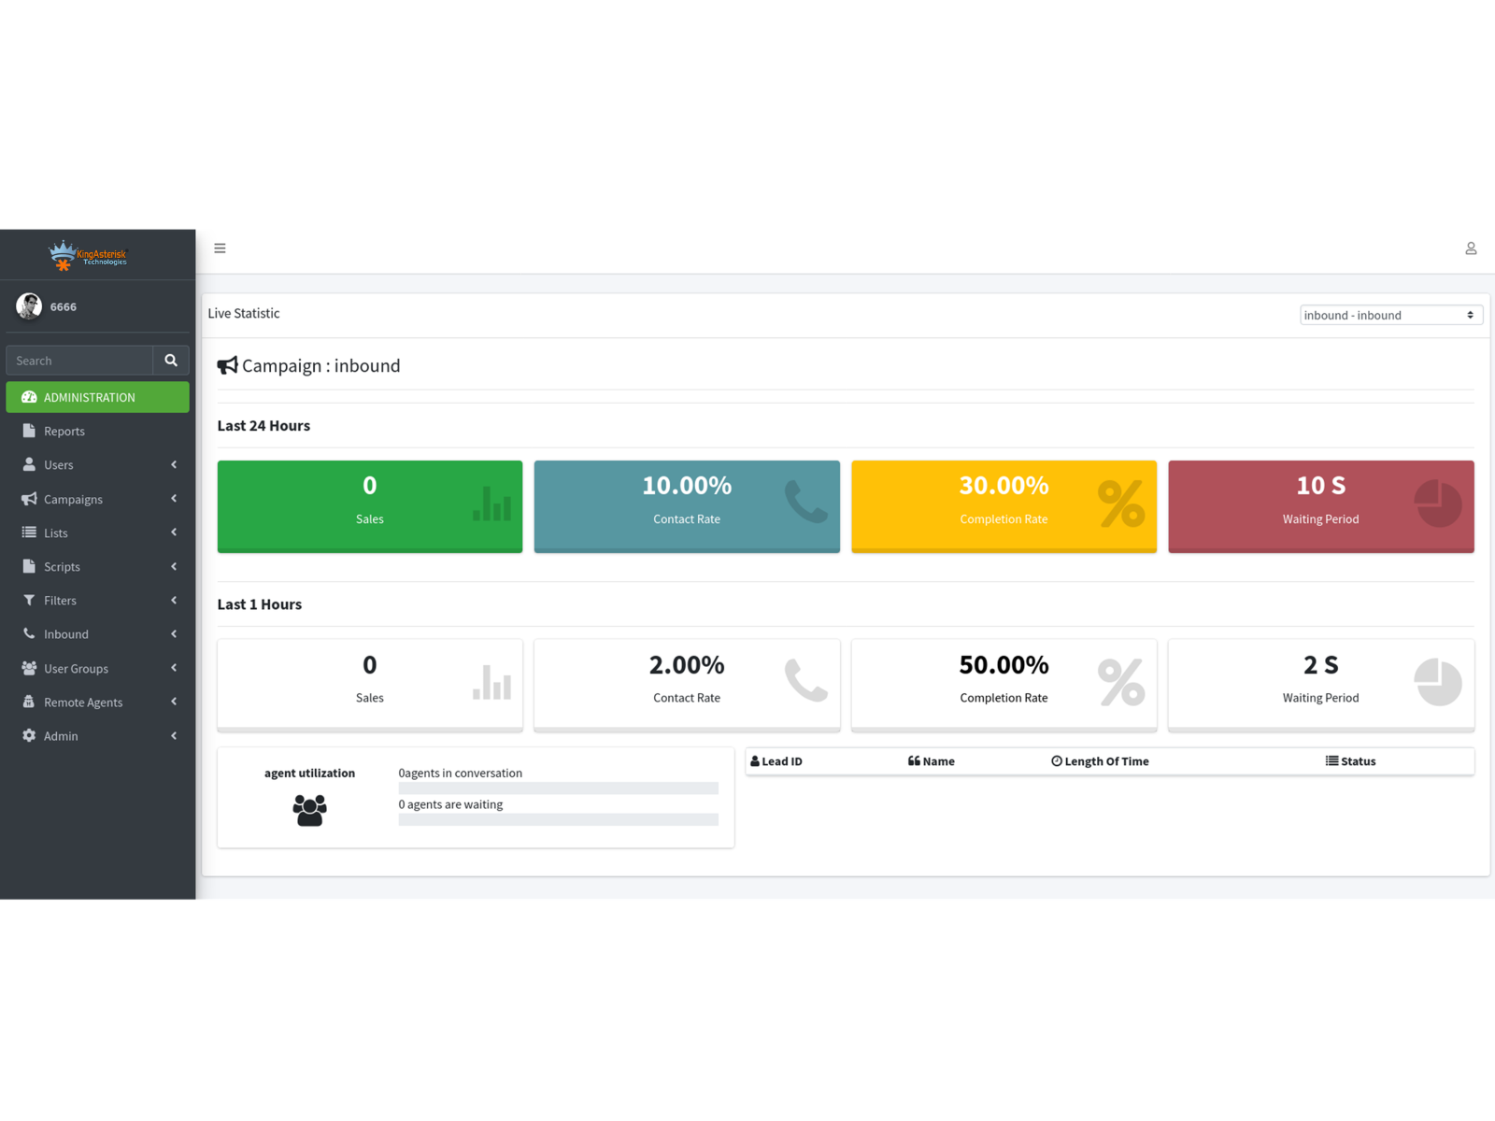Click the percent icon on yellow Completion Rate card
The width and height of the screenshot is (1495, 1121).
click(1120, 504)
